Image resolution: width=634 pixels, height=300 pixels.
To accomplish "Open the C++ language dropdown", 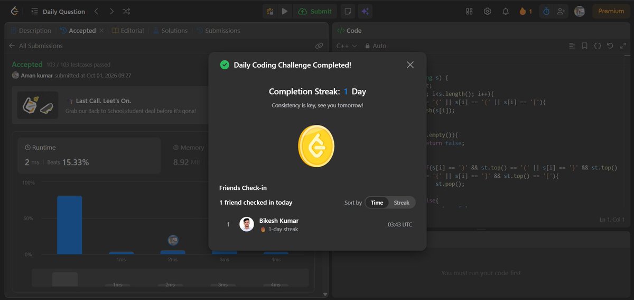I will point(347,46).
